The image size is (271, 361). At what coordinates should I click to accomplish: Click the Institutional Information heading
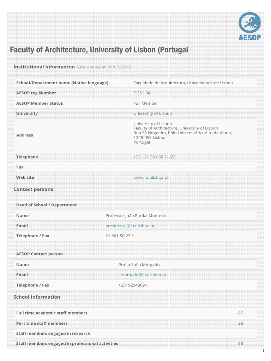44,67
